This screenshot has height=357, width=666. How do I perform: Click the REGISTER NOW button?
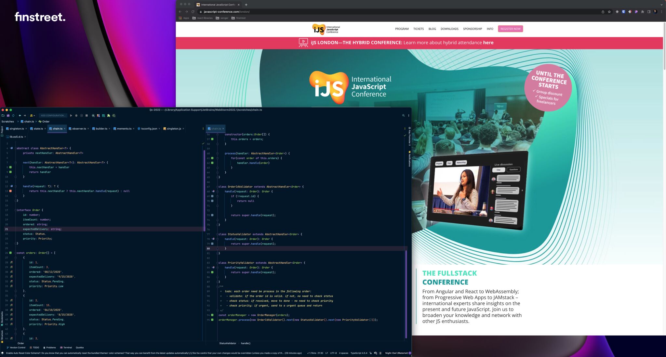511,29
